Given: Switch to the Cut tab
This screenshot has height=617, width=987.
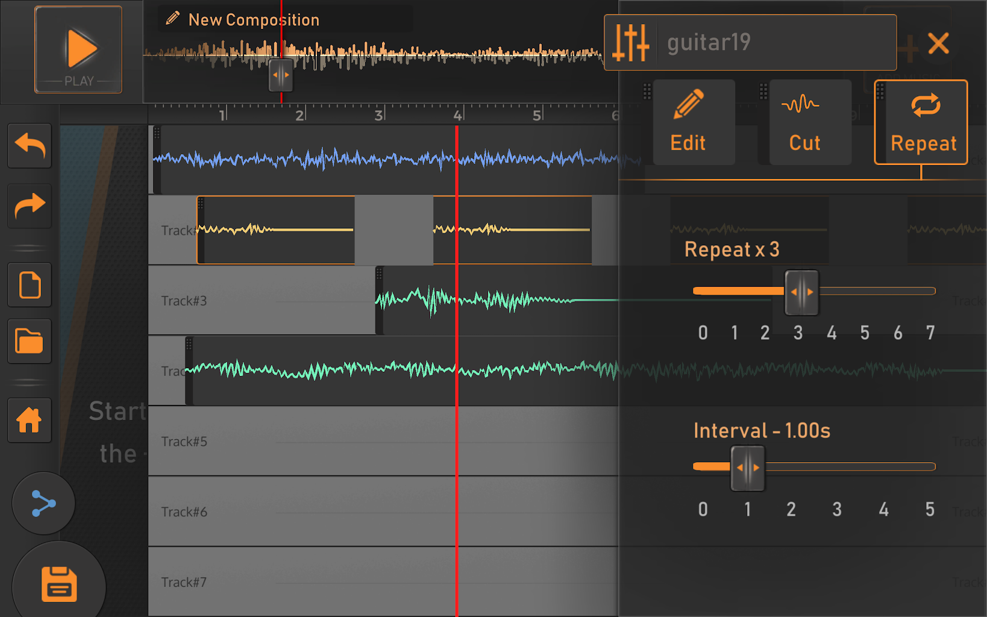Looking at the screenshot, I should coord(804,123).
